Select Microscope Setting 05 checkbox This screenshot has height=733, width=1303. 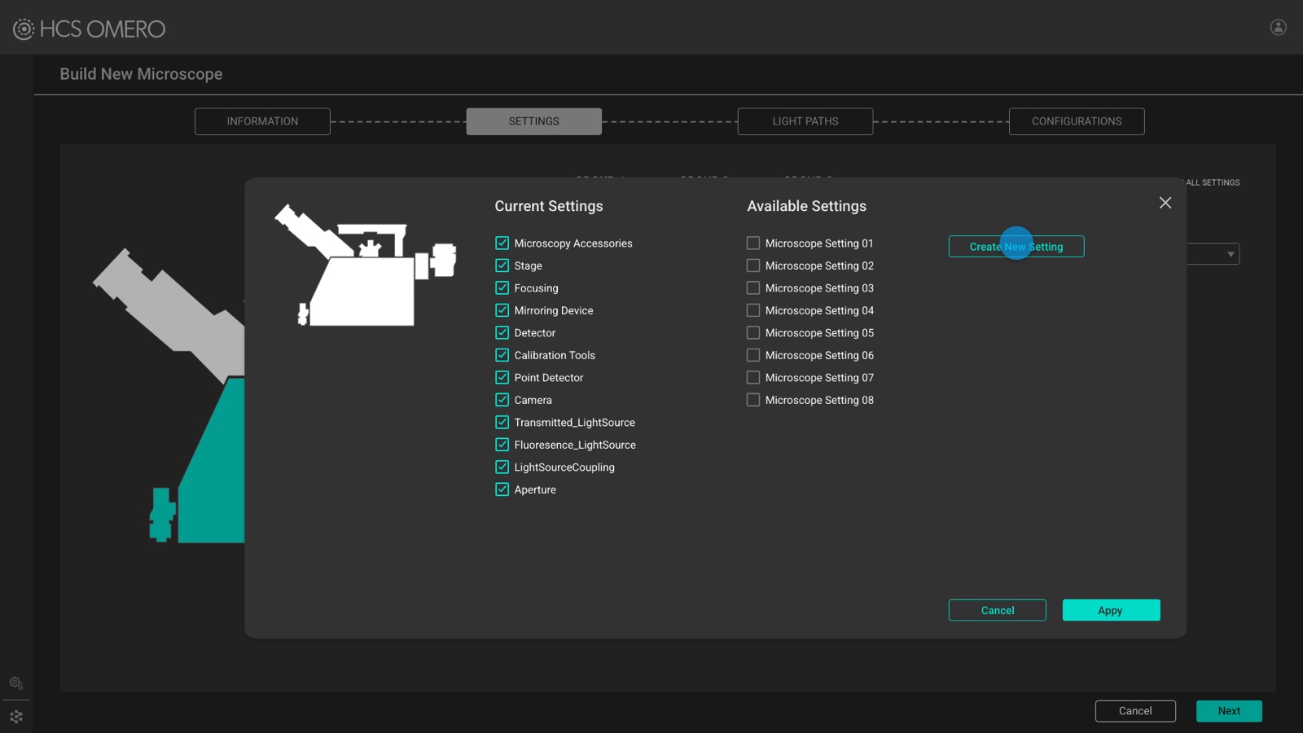(753, 333)
